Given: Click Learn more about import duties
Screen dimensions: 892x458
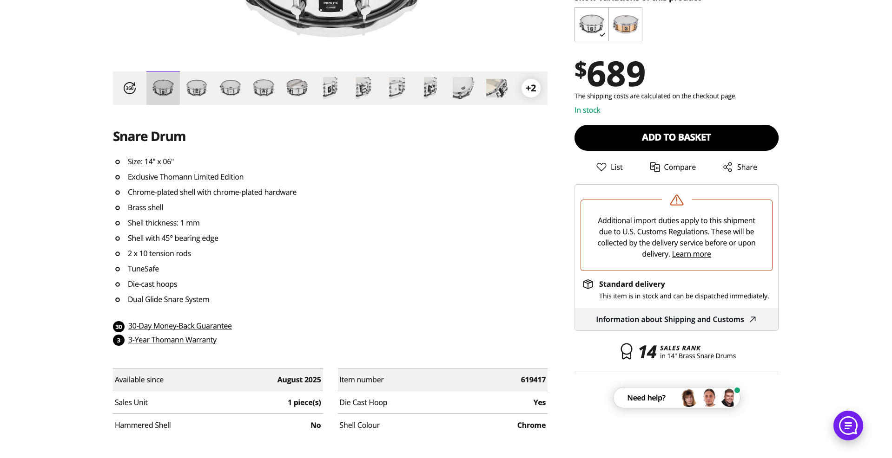Looking at the screenshot, I should tap(691, 254).
